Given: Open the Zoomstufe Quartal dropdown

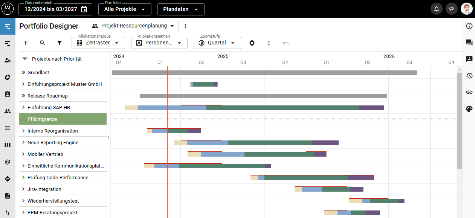Looking at the screenshot, I should click(217, 43).
